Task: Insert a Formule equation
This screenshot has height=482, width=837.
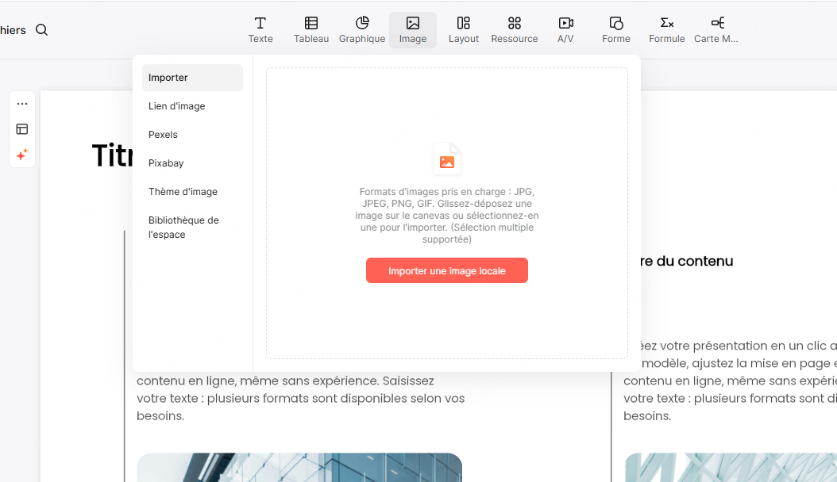Action: [x=667, y=30]
